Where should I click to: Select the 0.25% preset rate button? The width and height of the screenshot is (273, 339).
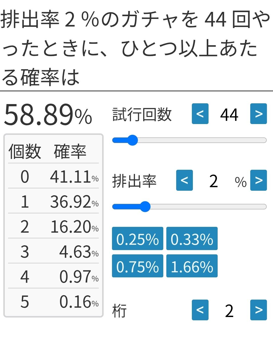[138, 238]
